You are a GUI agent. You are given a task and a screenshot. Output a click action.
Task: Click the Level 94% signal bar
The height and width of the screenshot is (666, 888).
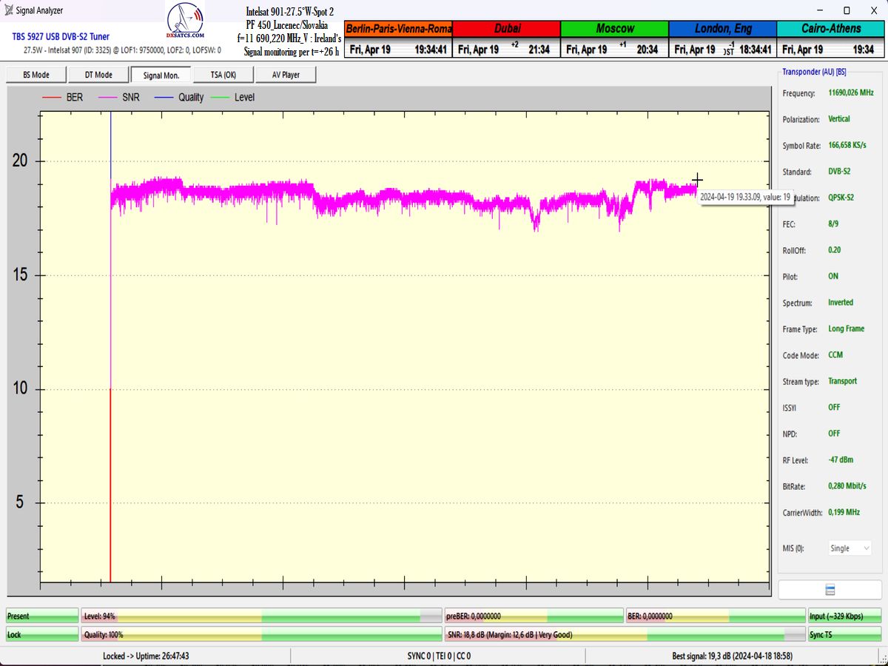262,616
